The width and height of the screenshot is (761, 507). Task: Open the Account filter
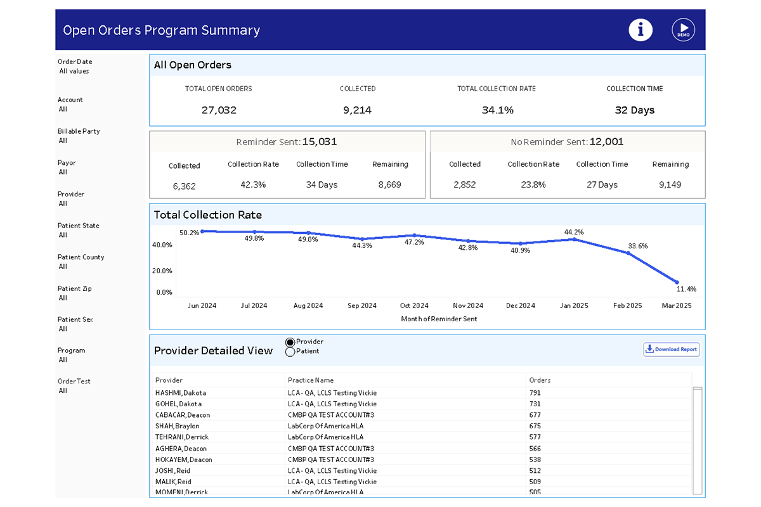(x=70, y=103)
